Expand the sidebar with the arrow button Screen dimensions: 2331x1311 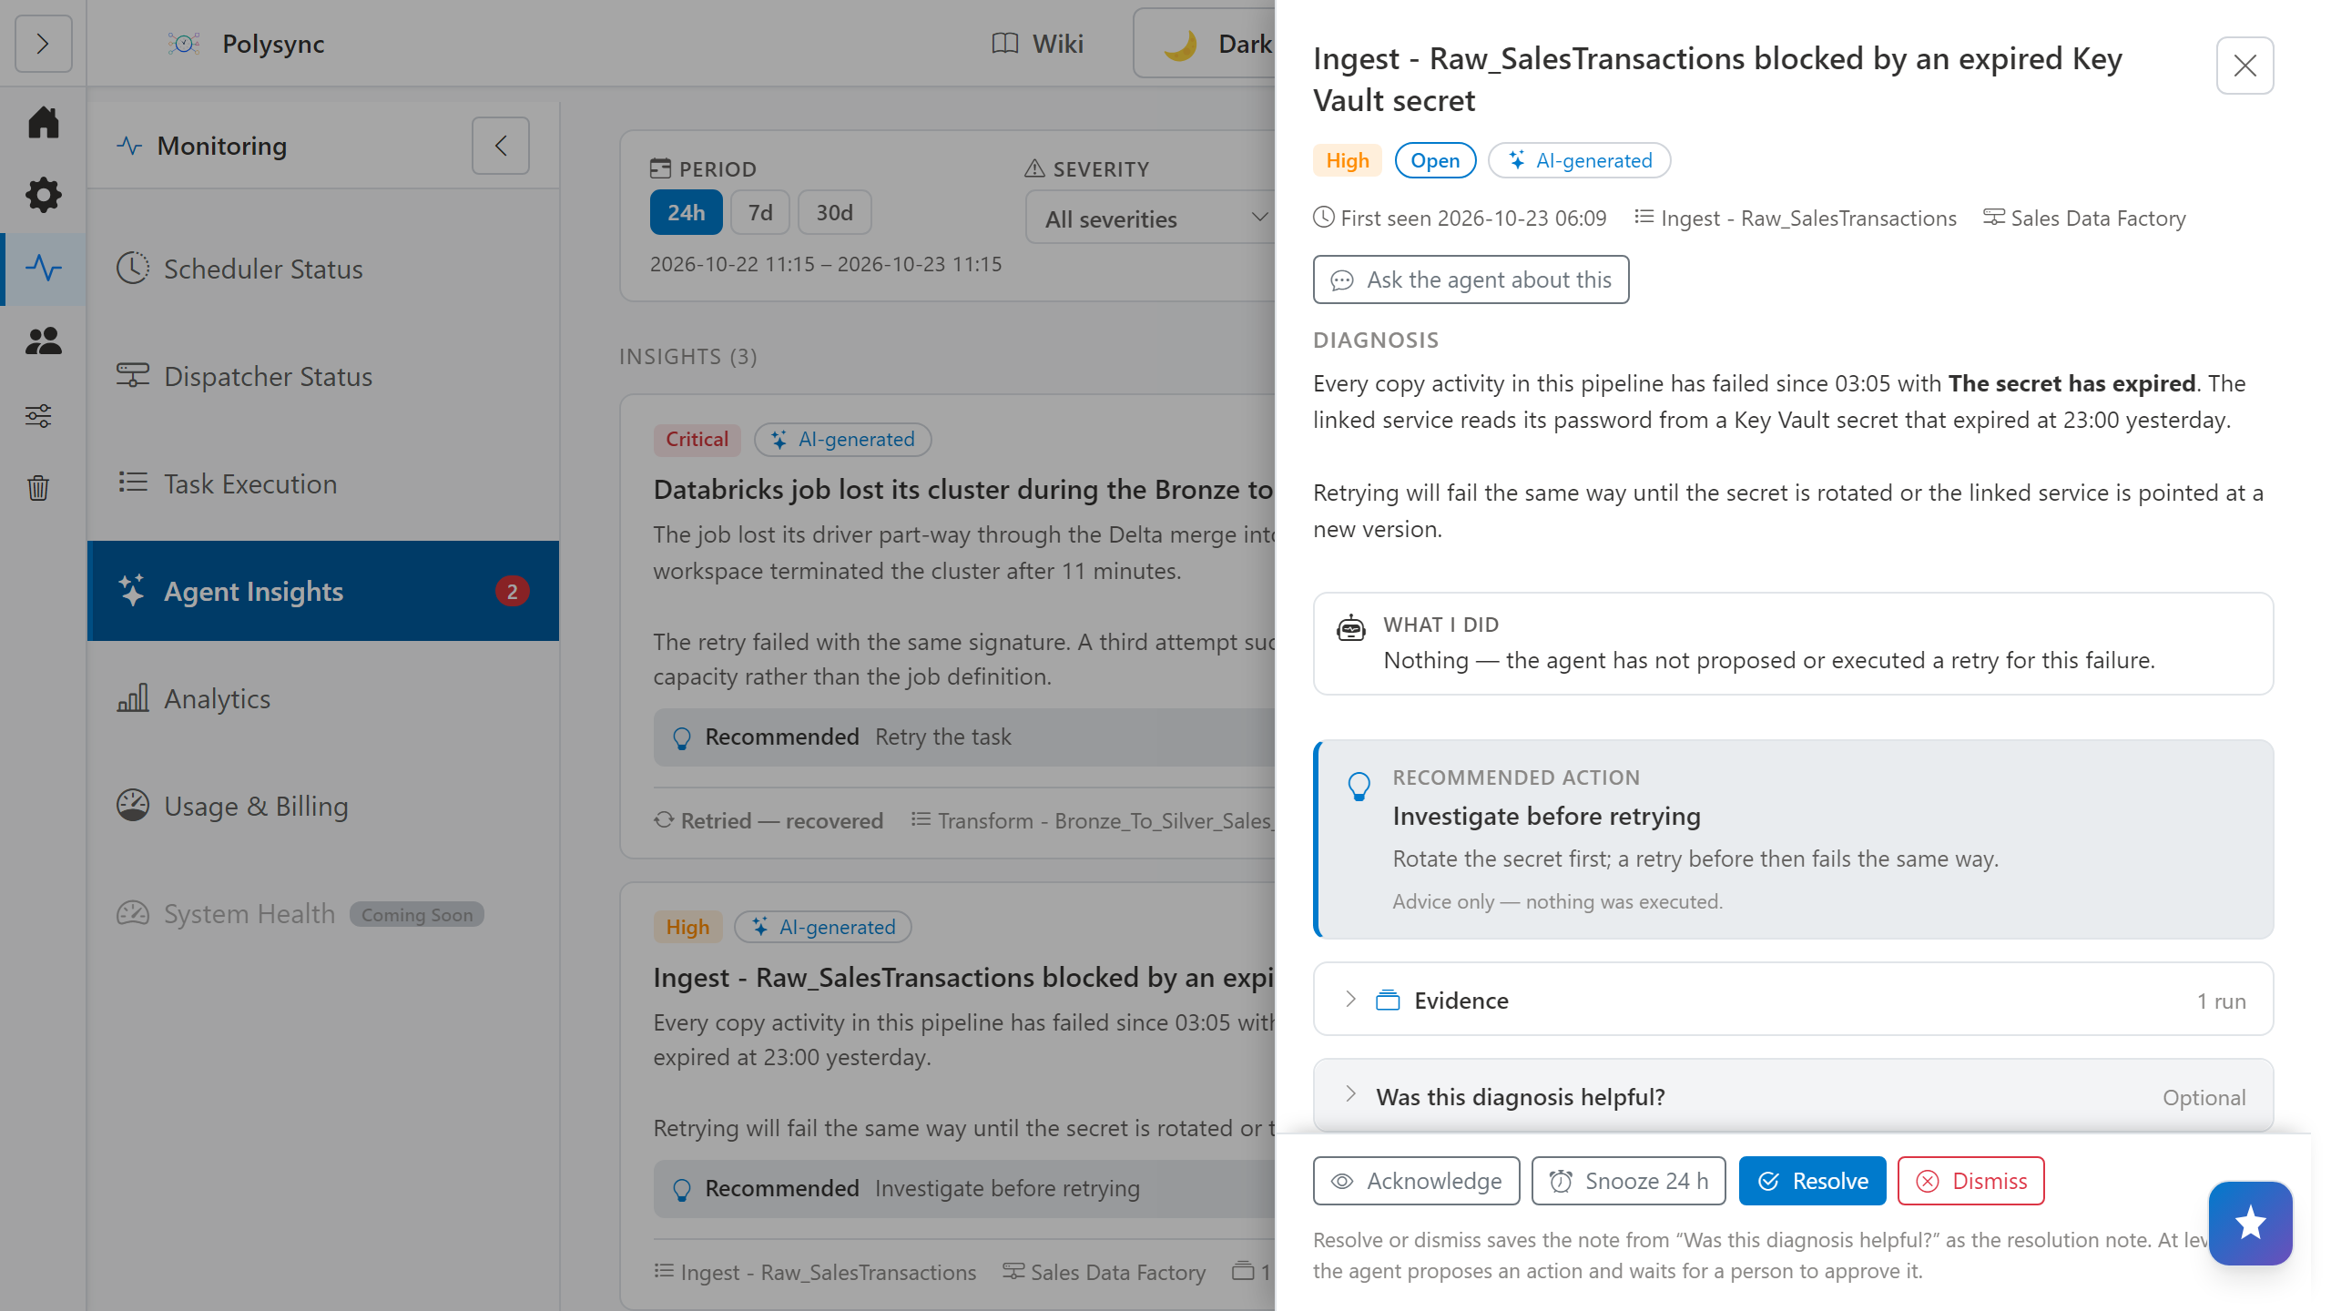tap(43, 44)
